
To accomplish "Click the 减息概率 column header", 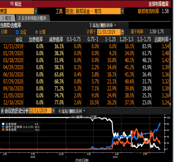I will coord(56,39).
